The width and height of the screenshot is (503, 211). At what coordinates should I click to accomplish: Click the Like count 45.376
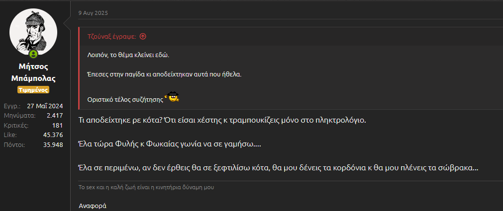tap(53, 135)
